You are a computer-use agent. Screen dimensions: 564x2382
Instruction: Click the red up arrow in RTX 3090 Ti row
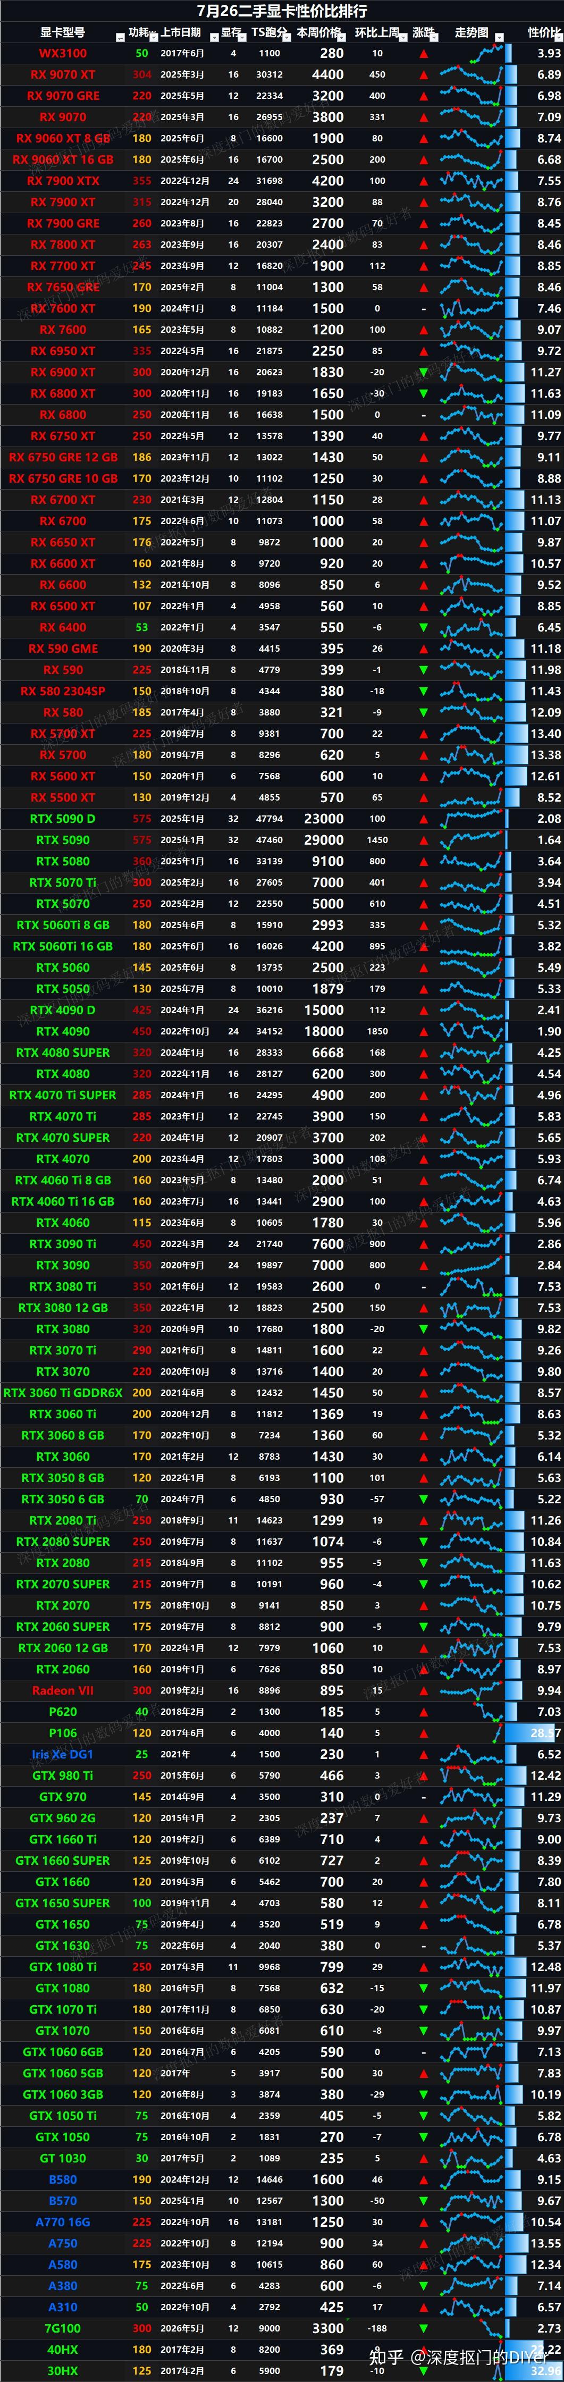[x=424, y=1244]
